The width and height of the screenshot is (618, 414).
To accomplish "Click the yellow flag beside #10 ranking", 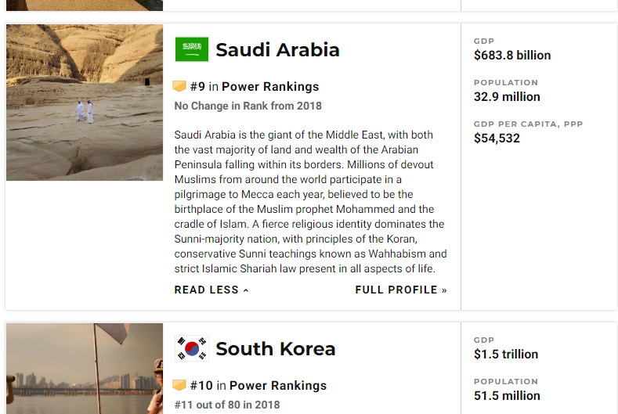I will point(179,385).
